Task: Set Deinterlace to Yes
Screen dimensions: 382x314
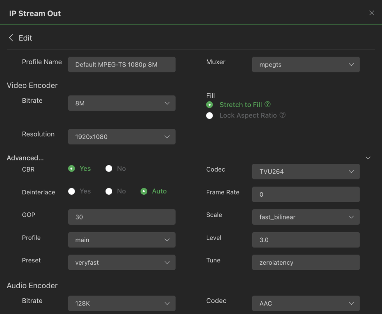Action: click(x=72, y=191)
